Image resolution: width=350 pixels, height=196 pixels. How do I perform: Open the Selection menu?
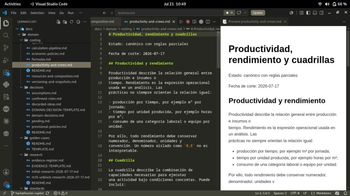click(37, 13)
